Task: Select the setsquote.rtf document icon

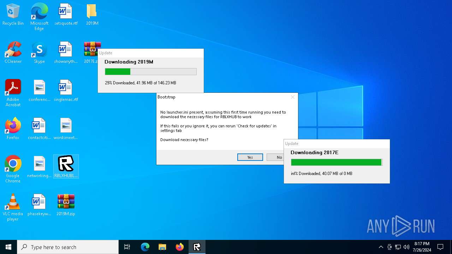Action: click(66, 15)
